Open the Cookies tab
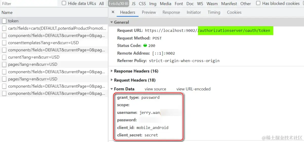 coord(234,12)
